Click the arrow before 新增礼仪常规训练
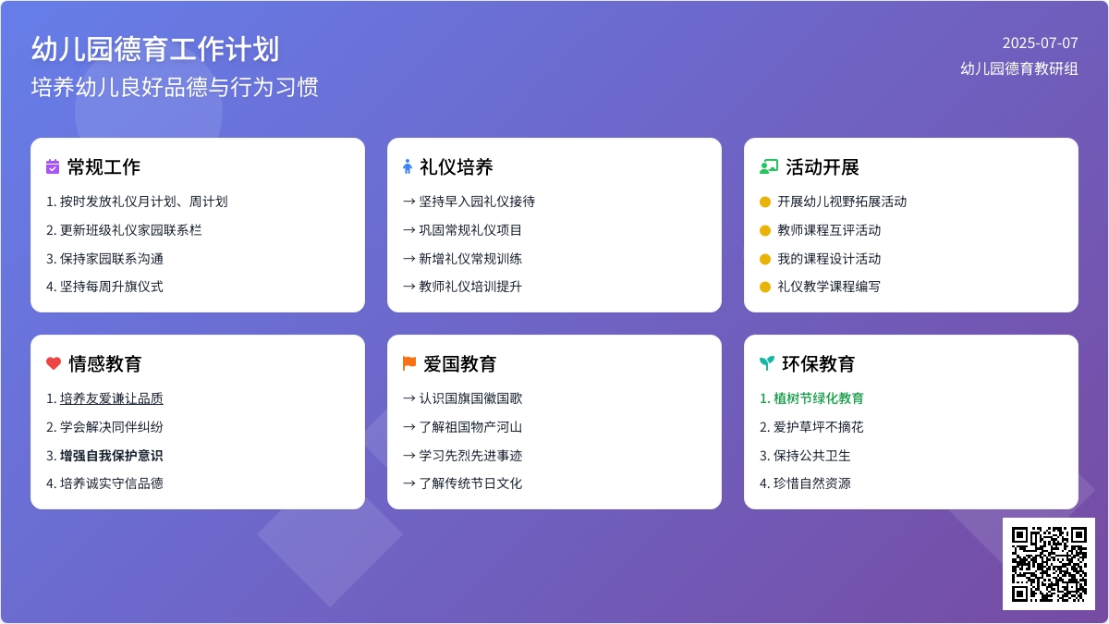1109x624 pixels. click(409, 259)
